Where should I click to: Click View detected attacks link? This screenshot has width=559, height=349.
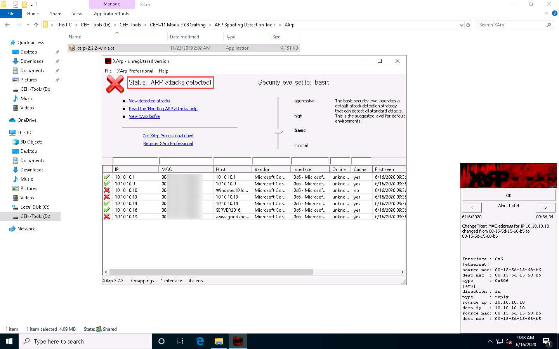[x=149, y=101]
